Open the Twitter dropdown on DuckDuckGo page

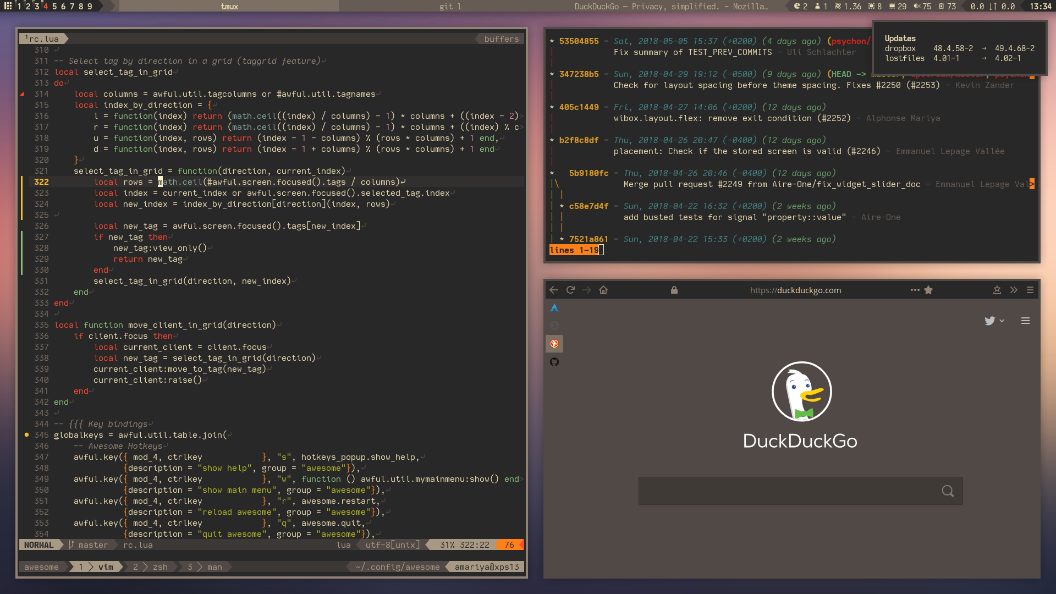pyautogui.click(x=994, y=321)
